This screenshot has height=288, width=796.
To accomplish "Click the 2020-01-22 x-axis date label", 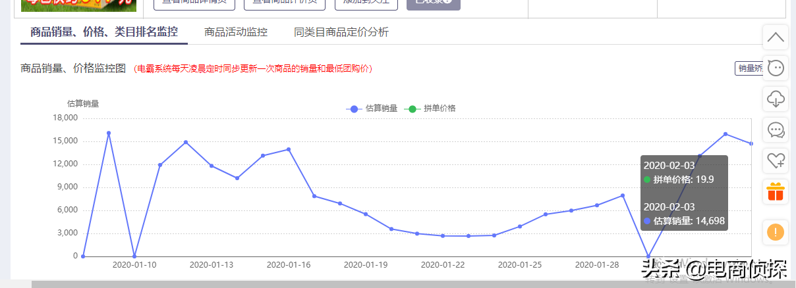I will 443,265.
